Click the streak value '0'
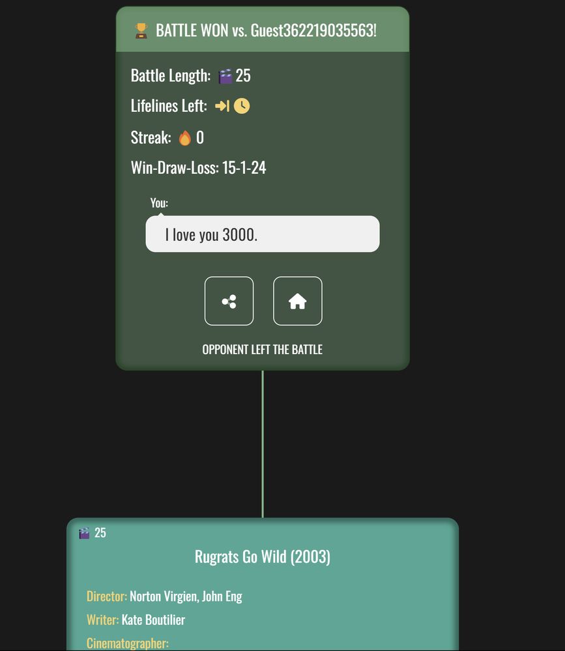The width and height of the screenshot is (565, 651). click(200, 138)
